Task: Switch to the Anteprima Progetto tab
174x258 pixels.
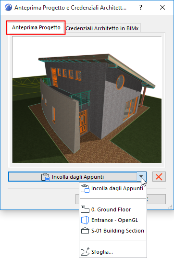Action: (36, 28)
